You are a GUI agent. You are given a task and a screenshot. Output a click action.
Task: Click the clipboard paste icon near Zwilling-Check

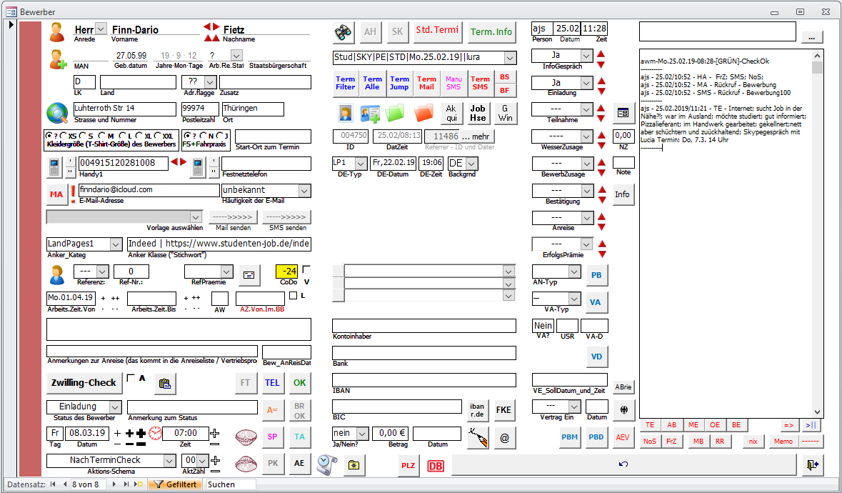[x=165, y=384]
